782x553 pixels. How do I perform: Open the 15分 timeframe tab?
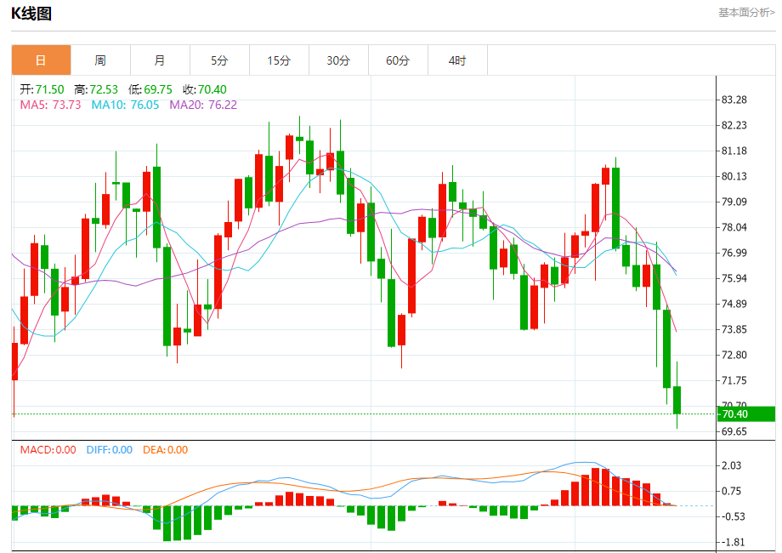[279, 60]
